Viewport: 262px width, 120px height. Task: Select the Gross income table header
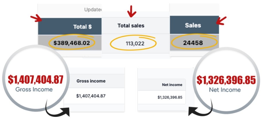91,81
